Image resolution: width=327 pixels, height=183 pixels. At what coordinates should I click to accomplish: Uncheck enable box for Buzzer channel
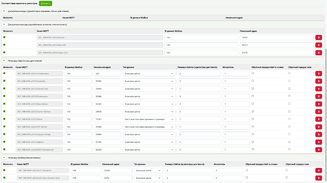pyautogui.click(x=4, y=37)
